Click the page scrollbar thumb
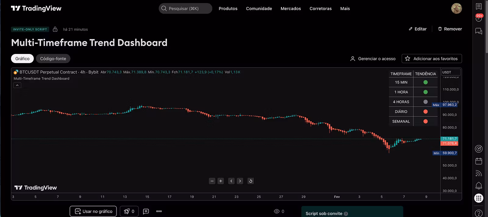This screenshot has height=217, width=488. [x=486, y=27]
